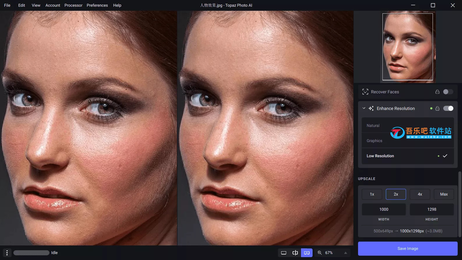
Task: Open the three-dot more options menu
Action: pyautogui.click(x=7, y=253)
